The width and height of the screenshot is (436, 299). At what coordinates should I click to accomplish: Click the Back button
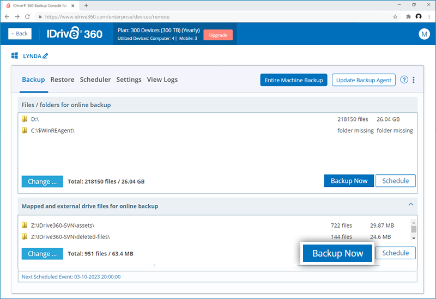click(20, 34)
